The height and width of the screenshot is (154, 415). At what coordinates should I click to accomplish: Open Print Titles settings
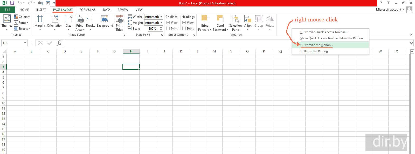click(x=119, y=19)
